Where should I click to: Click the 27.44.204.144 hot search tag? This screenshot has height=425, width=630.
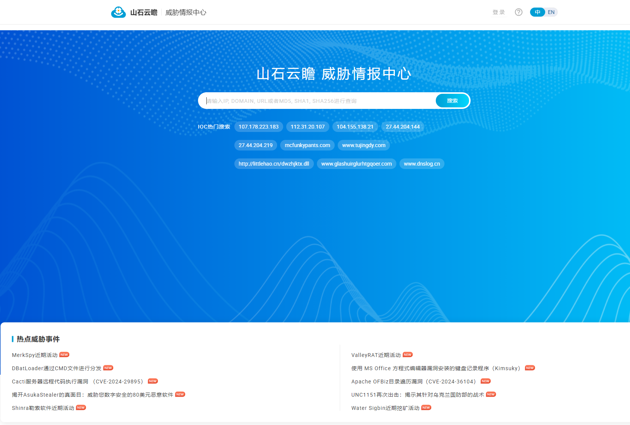tap(402, 127)
